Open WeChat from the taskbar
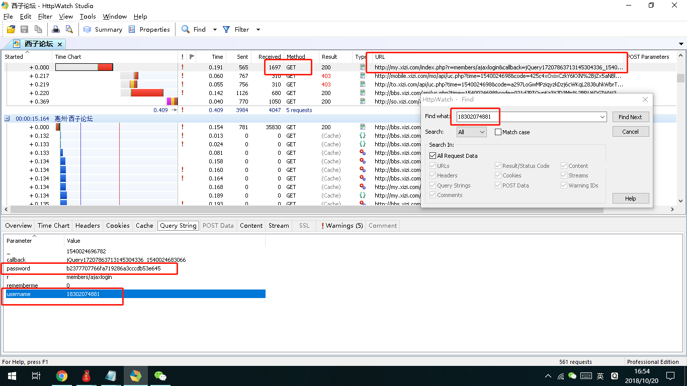Viewport: 687px width, 386px height. pyautogui.click(x=160, y=376)
